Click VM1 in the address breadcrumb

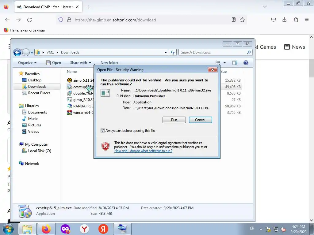pos(50,52)
